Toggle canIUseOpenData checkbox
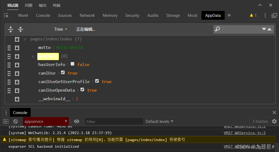 pos(82,89)
